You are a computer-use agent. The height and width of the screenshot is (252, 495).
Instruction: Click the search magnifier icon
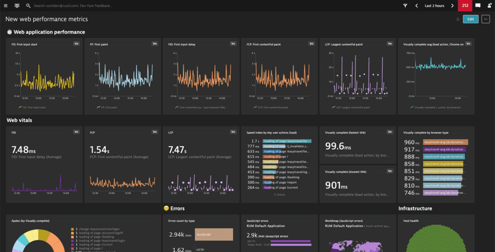click(28, 5)
